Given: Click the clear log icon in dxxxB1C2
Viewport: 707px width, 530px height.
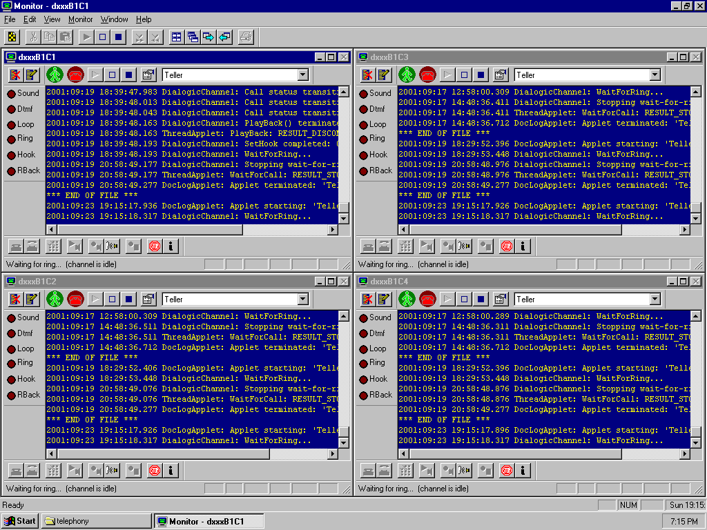Looking at the screenshot, I should 15,299.
